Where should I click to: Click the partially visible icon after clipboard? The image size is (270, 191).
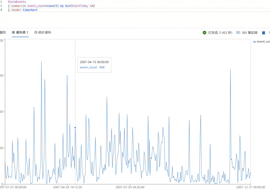(269, 33)
